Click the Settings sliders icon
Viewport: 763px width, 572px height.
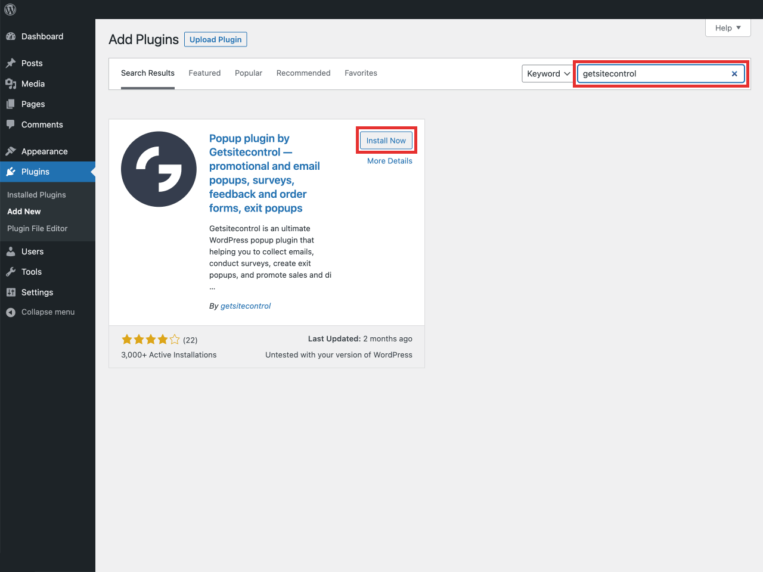tap(11, 293)
